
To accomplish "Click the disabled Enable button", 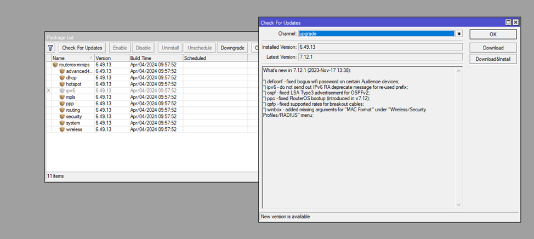I will click(120, 48).
